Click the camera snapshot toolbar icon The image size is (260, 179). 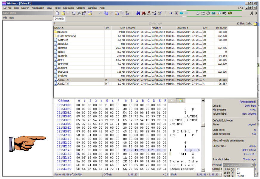pyautogui.click(x=224, y=13)
